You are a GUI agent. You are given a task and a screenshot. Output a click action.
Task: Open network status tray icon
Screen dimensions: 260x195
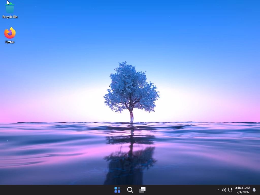tap(230, 190)
